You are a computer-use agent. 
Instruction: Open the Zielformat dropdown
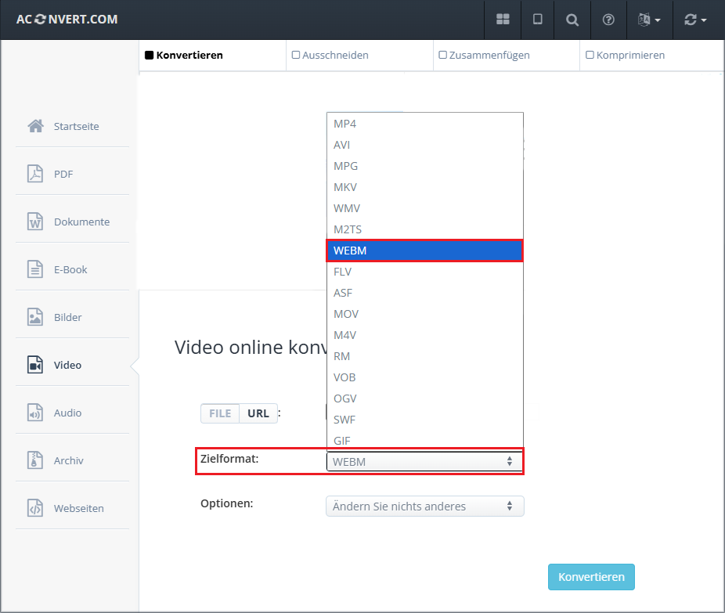424,461
